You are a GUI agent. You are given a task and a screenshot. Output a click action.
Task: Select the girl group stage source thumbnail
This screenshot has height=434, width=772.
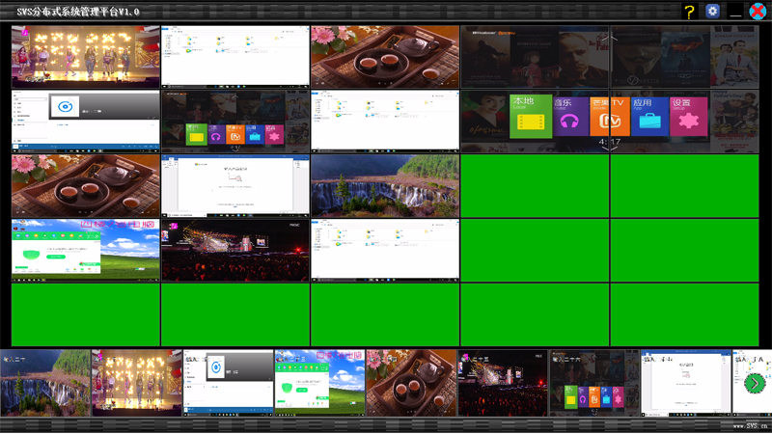click(x=136, y=383)
